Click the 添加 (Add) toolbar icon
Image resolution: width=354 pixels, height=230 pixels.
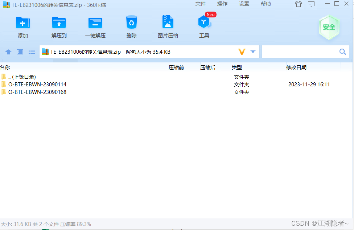(x=23, y=22)
